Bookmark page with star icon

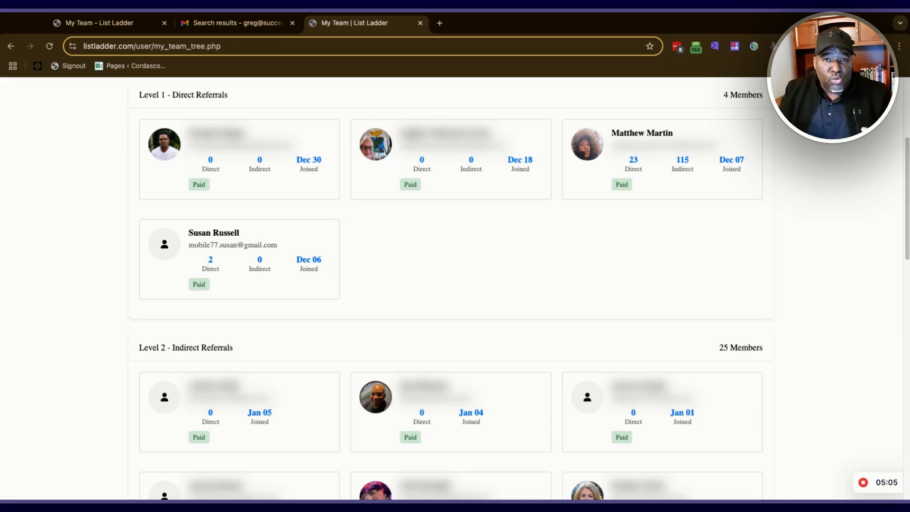coord(649,46)
